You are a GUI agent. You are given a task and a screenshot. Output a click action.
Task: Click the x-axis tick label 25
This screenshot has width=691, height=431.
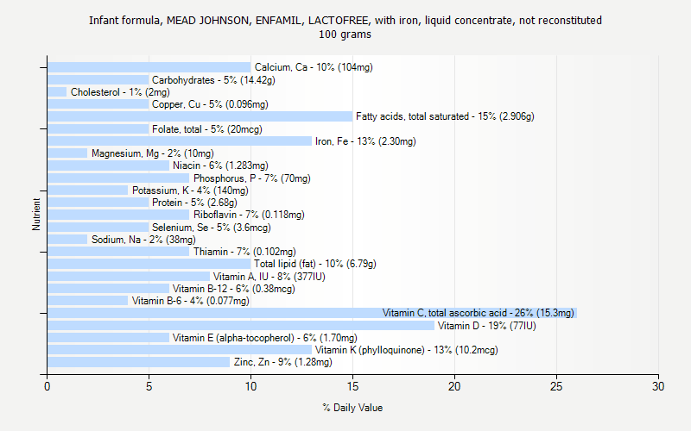(x=556, y=386)
